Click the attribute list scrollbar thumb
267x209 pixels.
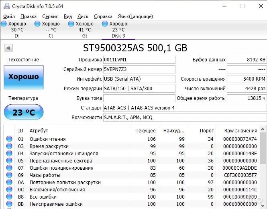pyautogui.click(x=263, y=149)
